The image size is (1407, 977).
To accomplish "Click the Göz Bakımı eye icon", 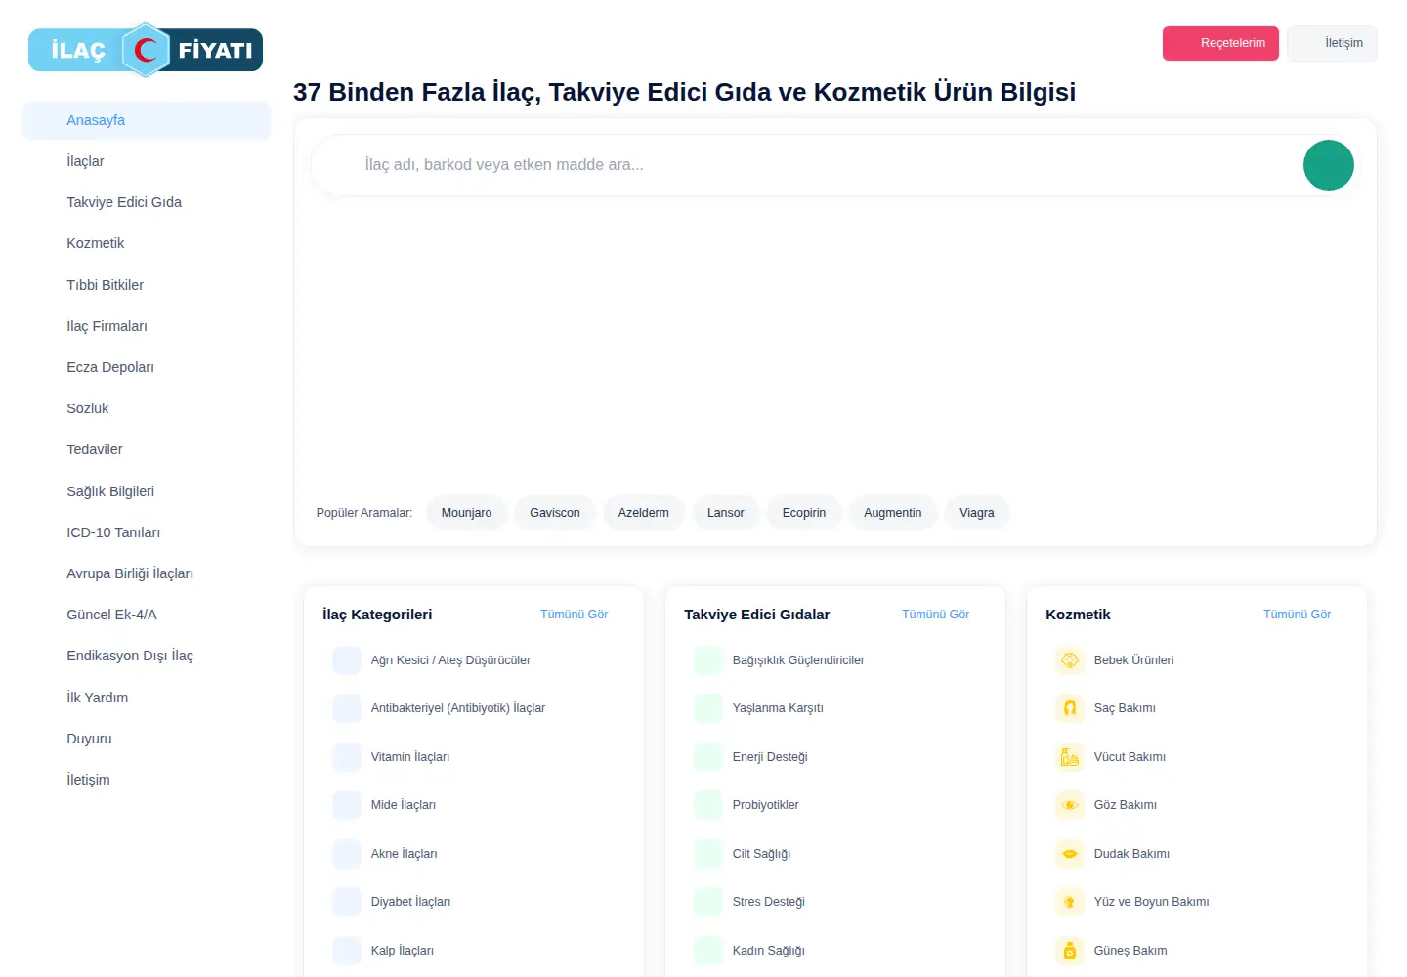I will (x=1070, y=805).
